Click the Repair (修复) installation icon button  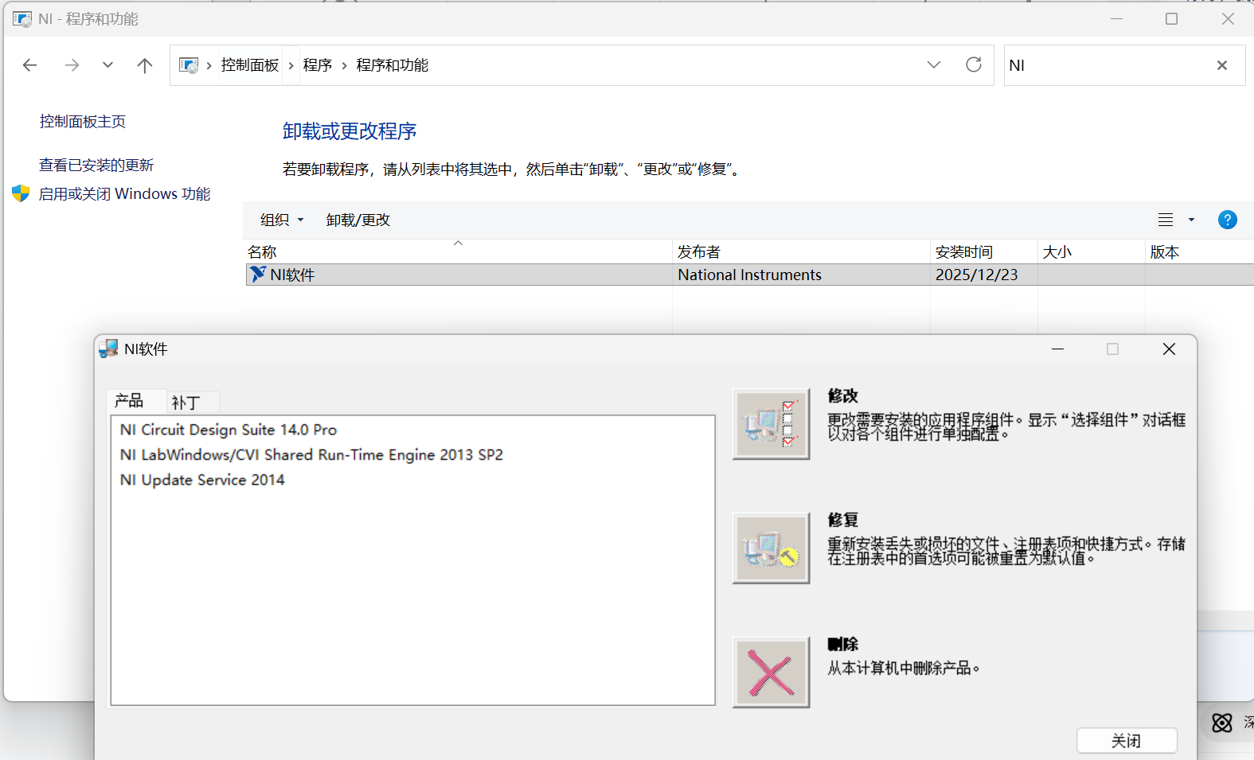771,548
